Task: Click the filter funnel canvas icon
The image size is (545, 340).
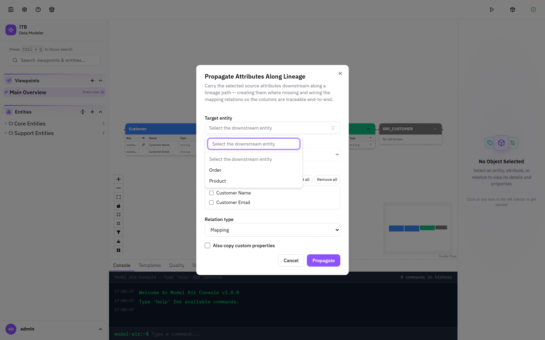Action: point(119,232)
